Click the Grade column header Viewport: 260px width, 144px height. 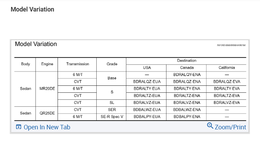click(x=112, y=64)
